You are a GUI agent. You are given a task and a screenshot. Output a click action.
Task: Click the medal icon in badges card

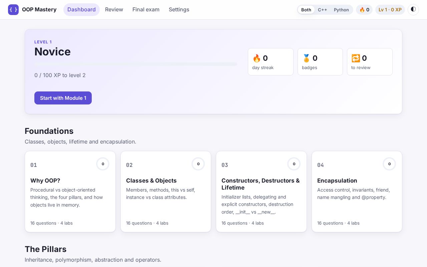click(306, 58)
